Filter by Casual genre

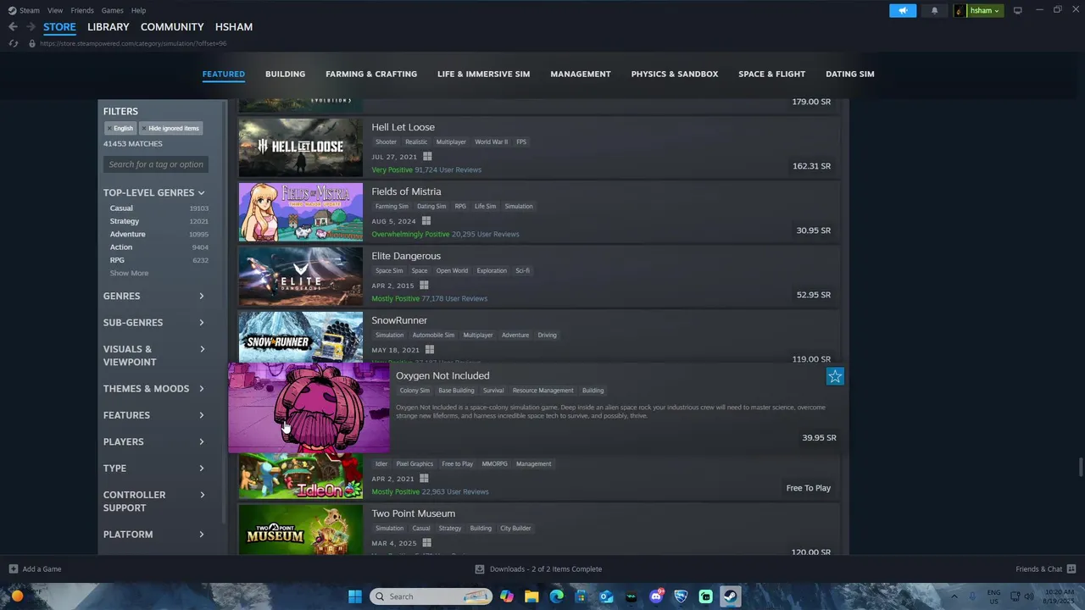121,208
